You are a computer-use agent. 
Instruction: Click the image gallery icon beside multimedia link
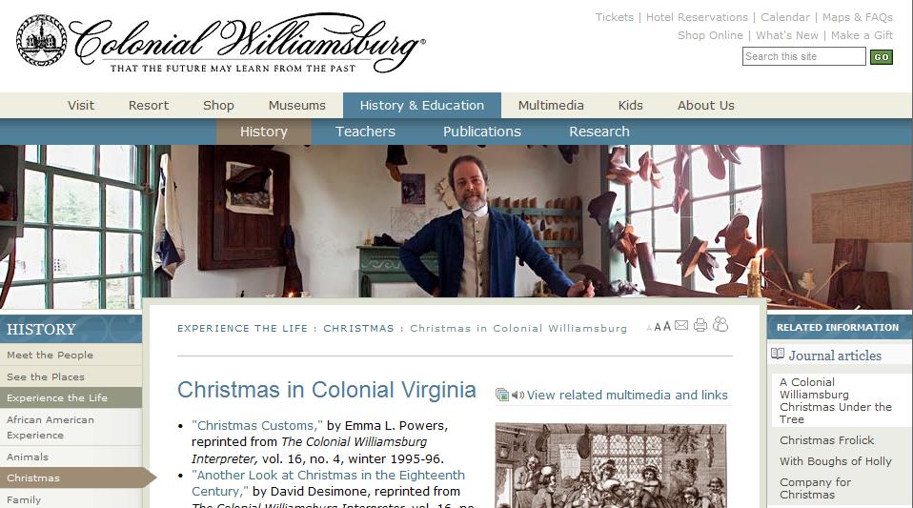point(502,395)
